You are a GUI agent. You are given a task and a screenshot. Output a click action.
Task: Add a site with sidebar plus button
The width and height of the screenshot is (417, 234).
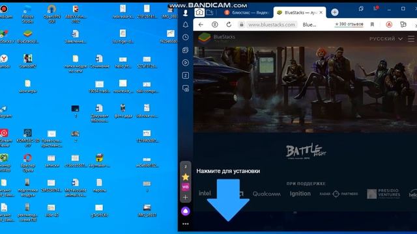[x=185, y=198]
